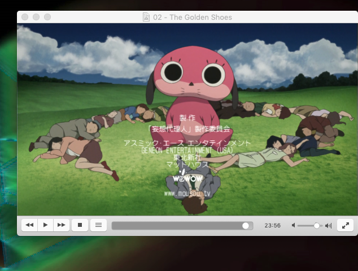
Task: Click the volume slider knob
Action: point(316,226)
